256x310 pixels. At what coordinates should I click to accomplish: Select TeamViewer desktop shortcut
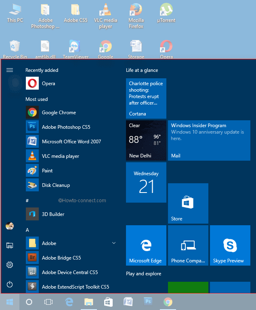[76, 49]
